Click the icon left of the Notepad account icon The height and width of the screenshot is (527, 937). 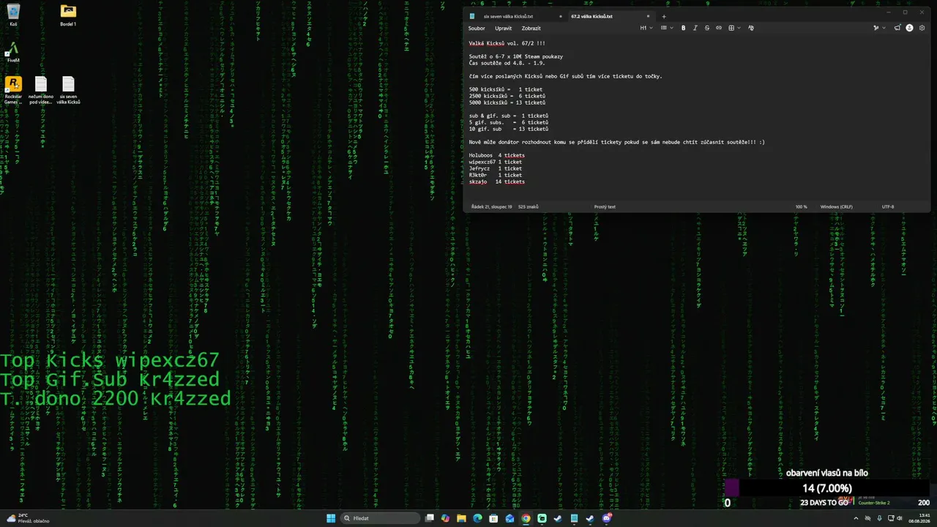[x=897, y=28]
